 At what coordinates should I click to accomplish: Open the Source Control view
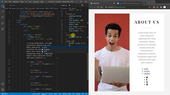click(3, 17)
